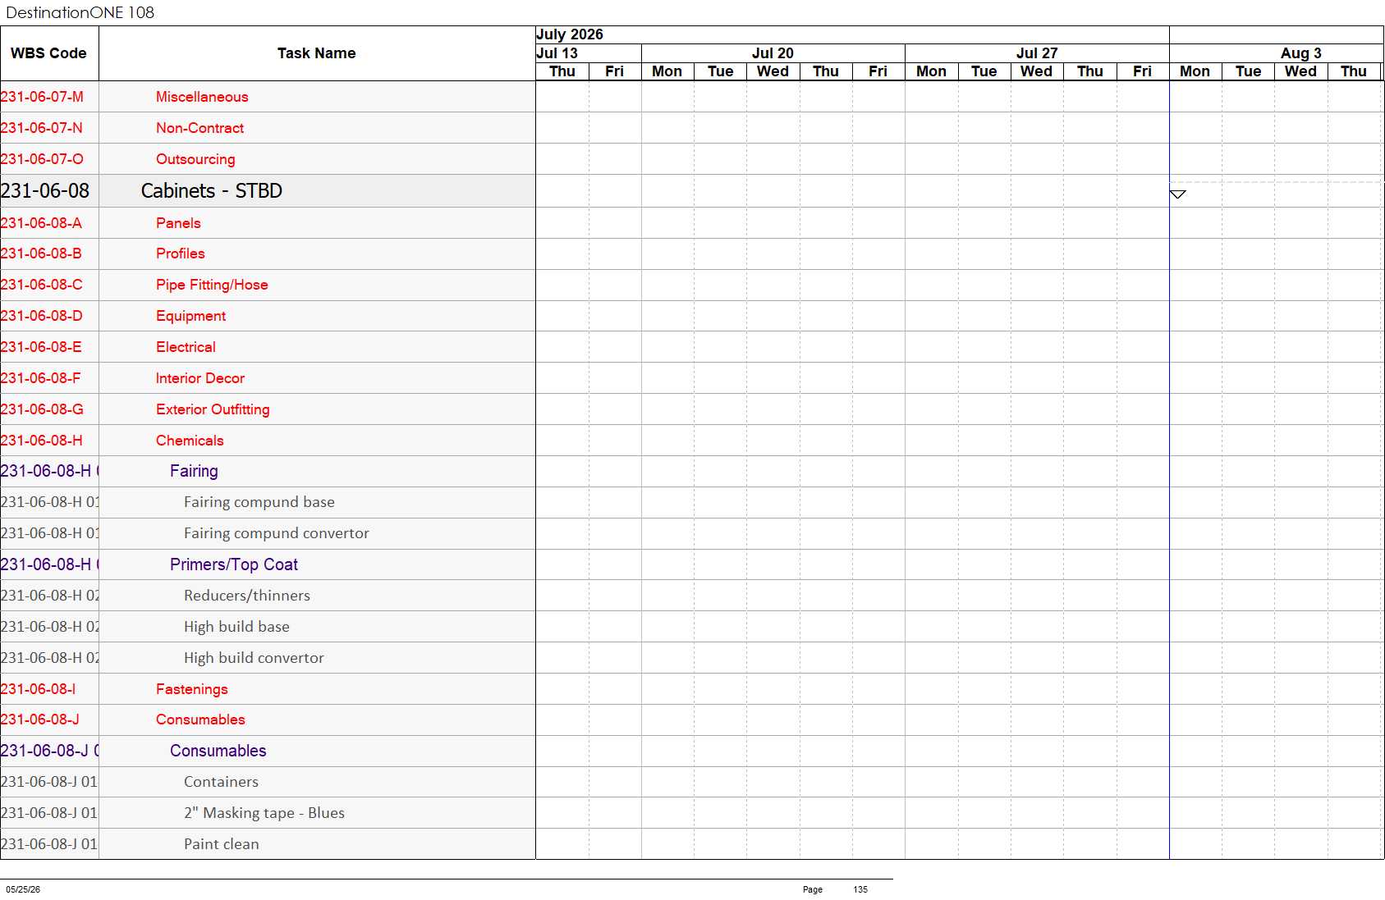Click the Containers task name
The height and width of the screenshot is (900, 1385).
(221, 782)
